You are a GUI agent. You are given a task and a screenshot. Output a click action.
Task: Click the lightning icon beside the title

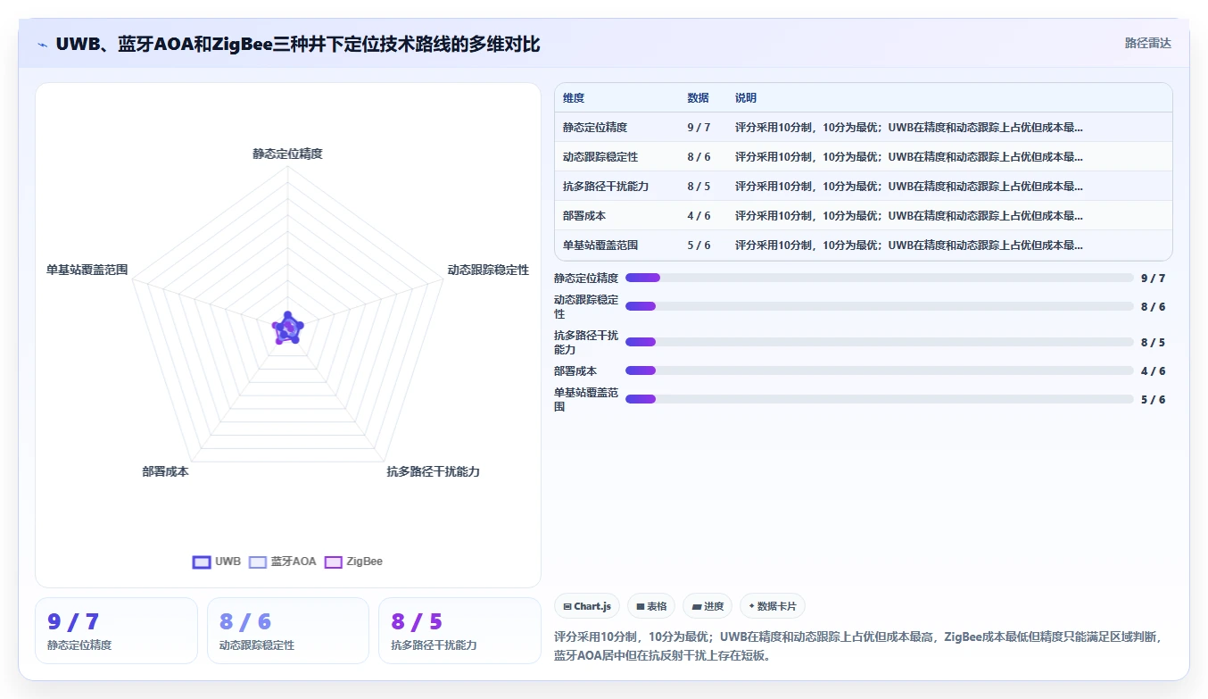pyautogui.click(x=42, y=45)
